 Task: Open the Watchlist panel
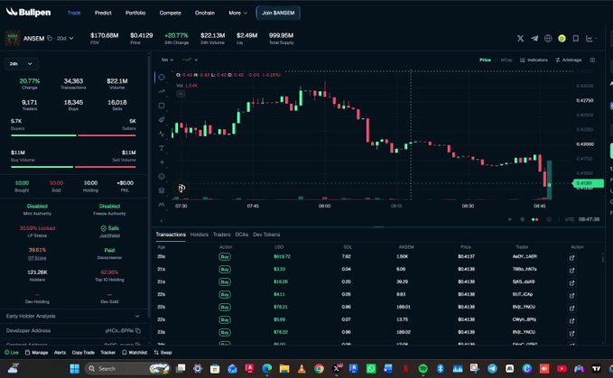pos(135,352)
